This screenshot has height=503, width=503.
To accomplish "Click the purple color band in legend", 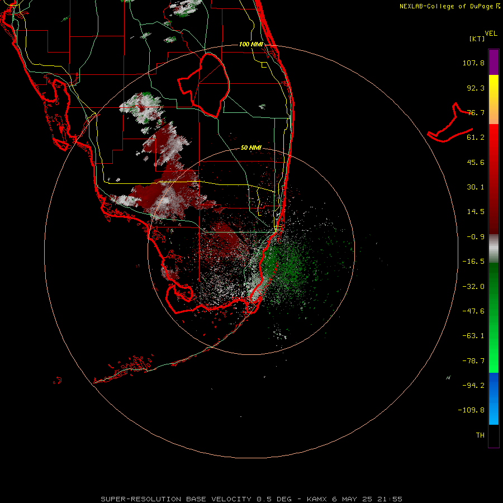I will (493, 62).
